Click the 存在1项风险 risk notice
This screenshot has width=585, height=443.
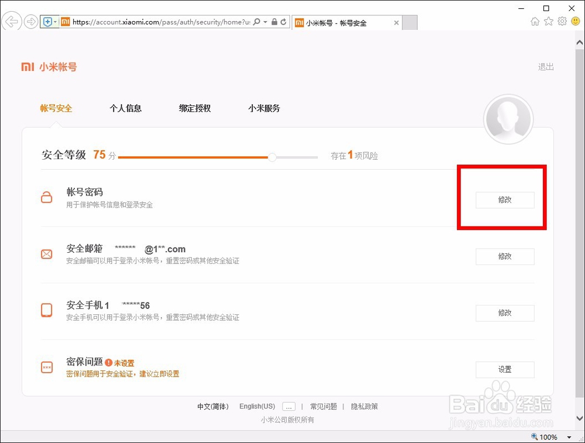pos(354,155)
